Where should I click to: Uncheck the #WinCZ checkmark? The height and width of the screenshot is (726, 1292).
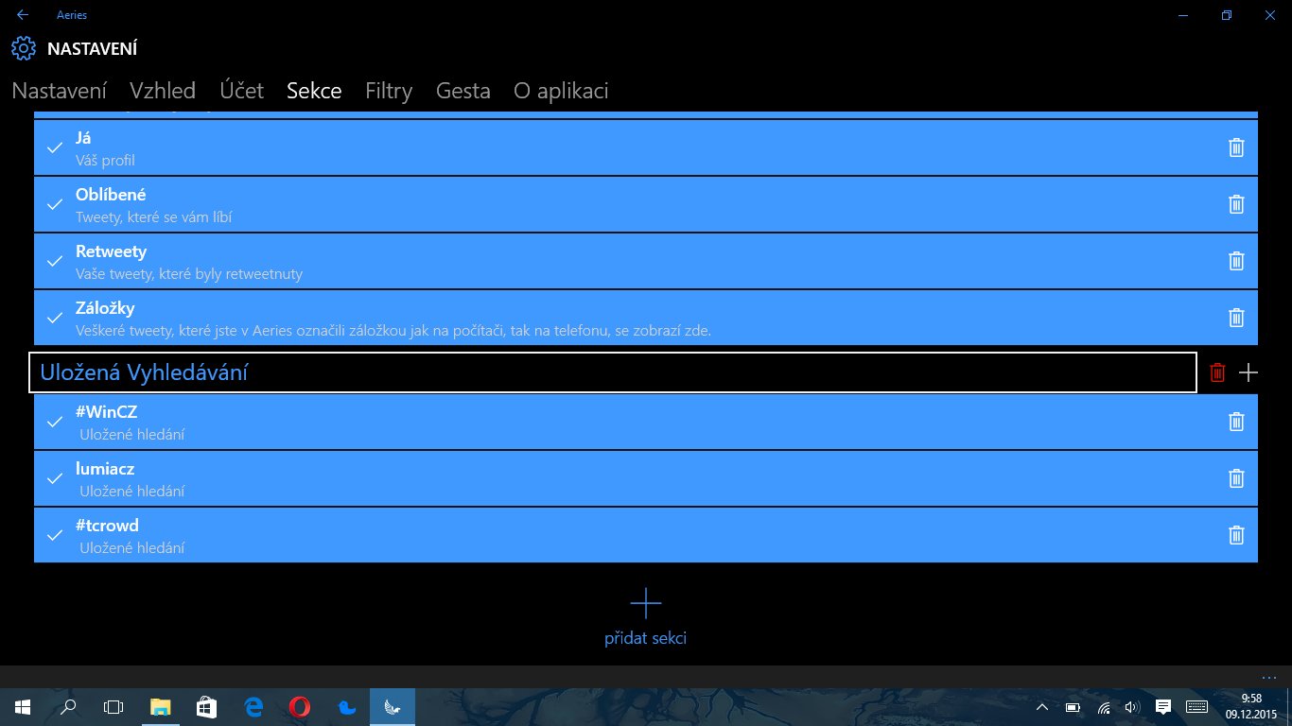(55, 422)
